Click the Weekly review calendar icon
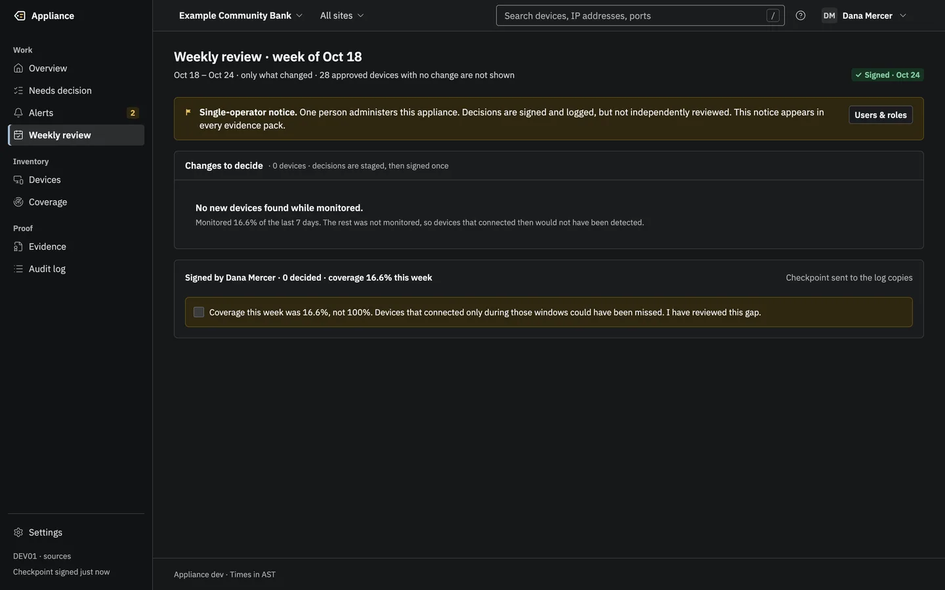Screen dimensions: 945x590 pyautogui.click(x=18, y=135)
